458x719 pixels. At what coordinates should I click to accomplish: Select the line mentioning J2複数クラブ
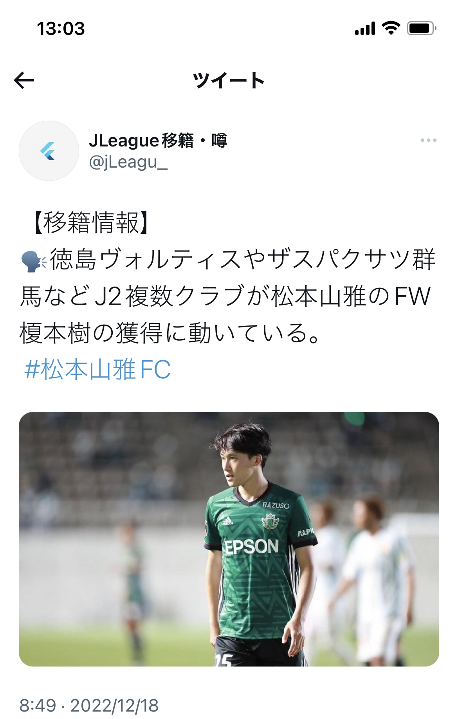pos(225,296)
